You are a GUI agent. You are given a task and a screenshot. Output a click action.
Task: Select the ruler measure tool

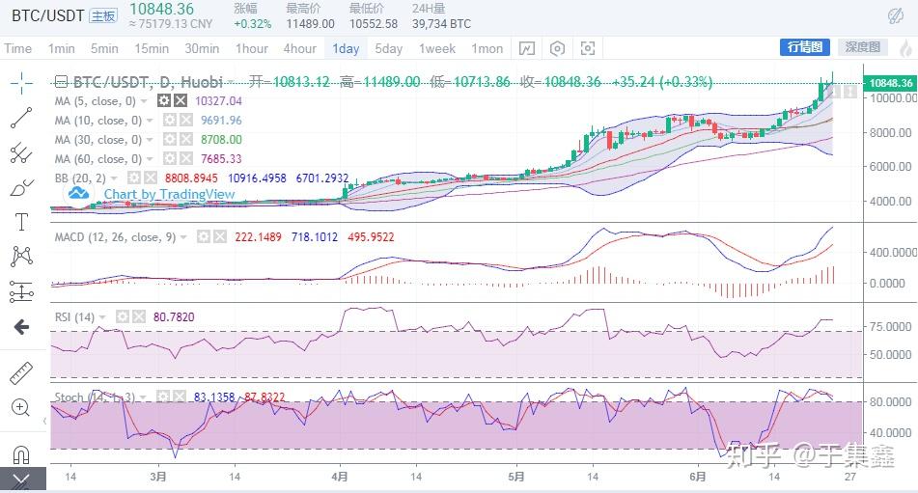21,373
